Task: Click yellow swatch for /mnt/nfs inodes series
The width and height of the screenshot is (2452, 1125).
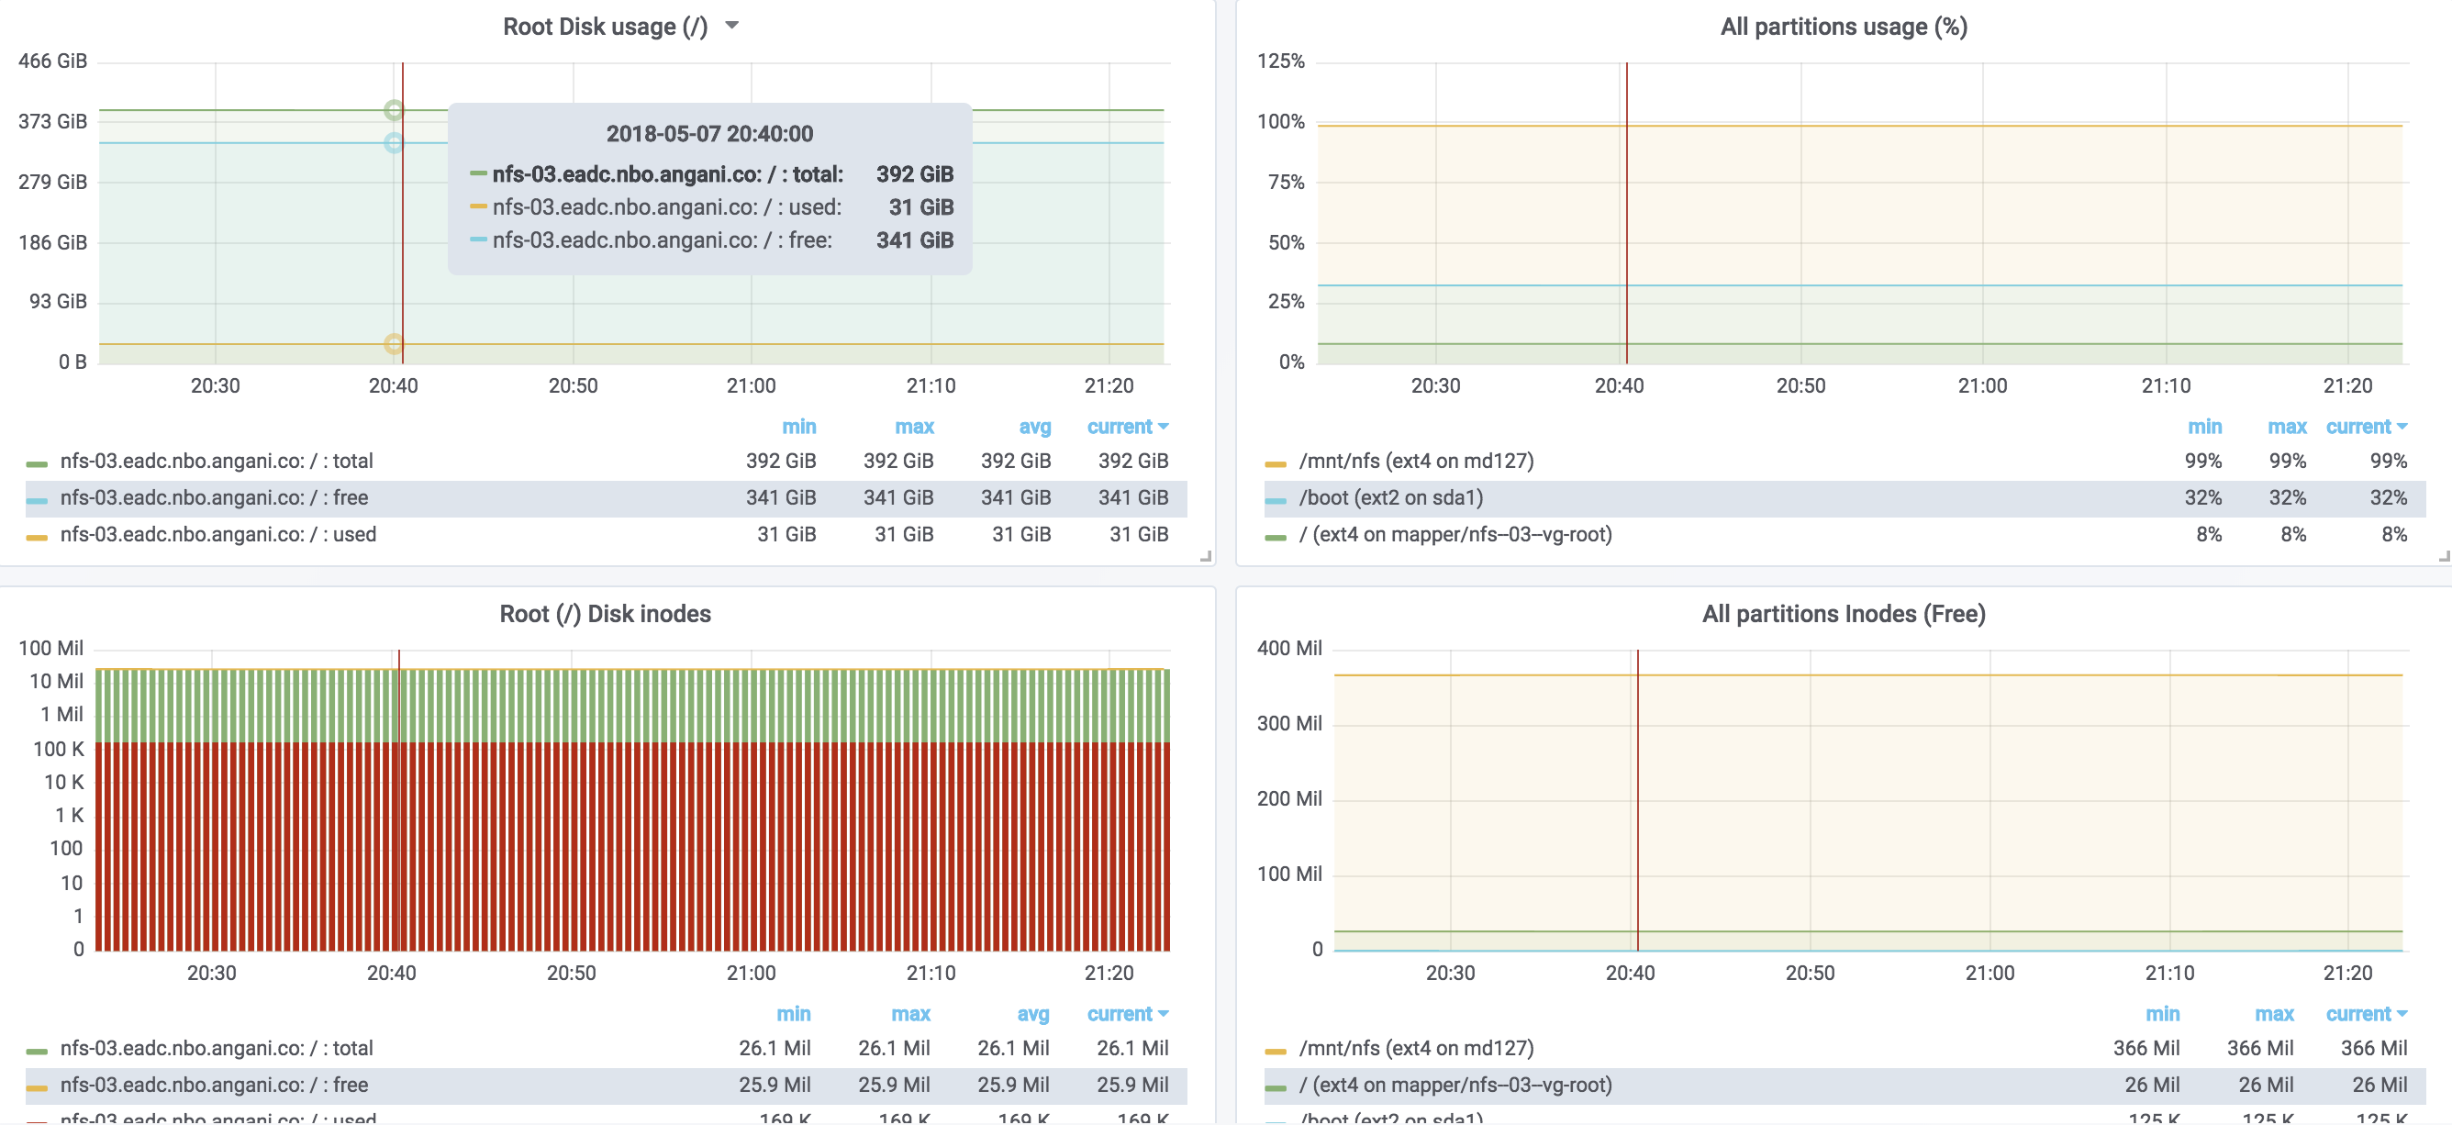Action: coord(1275,1051)
